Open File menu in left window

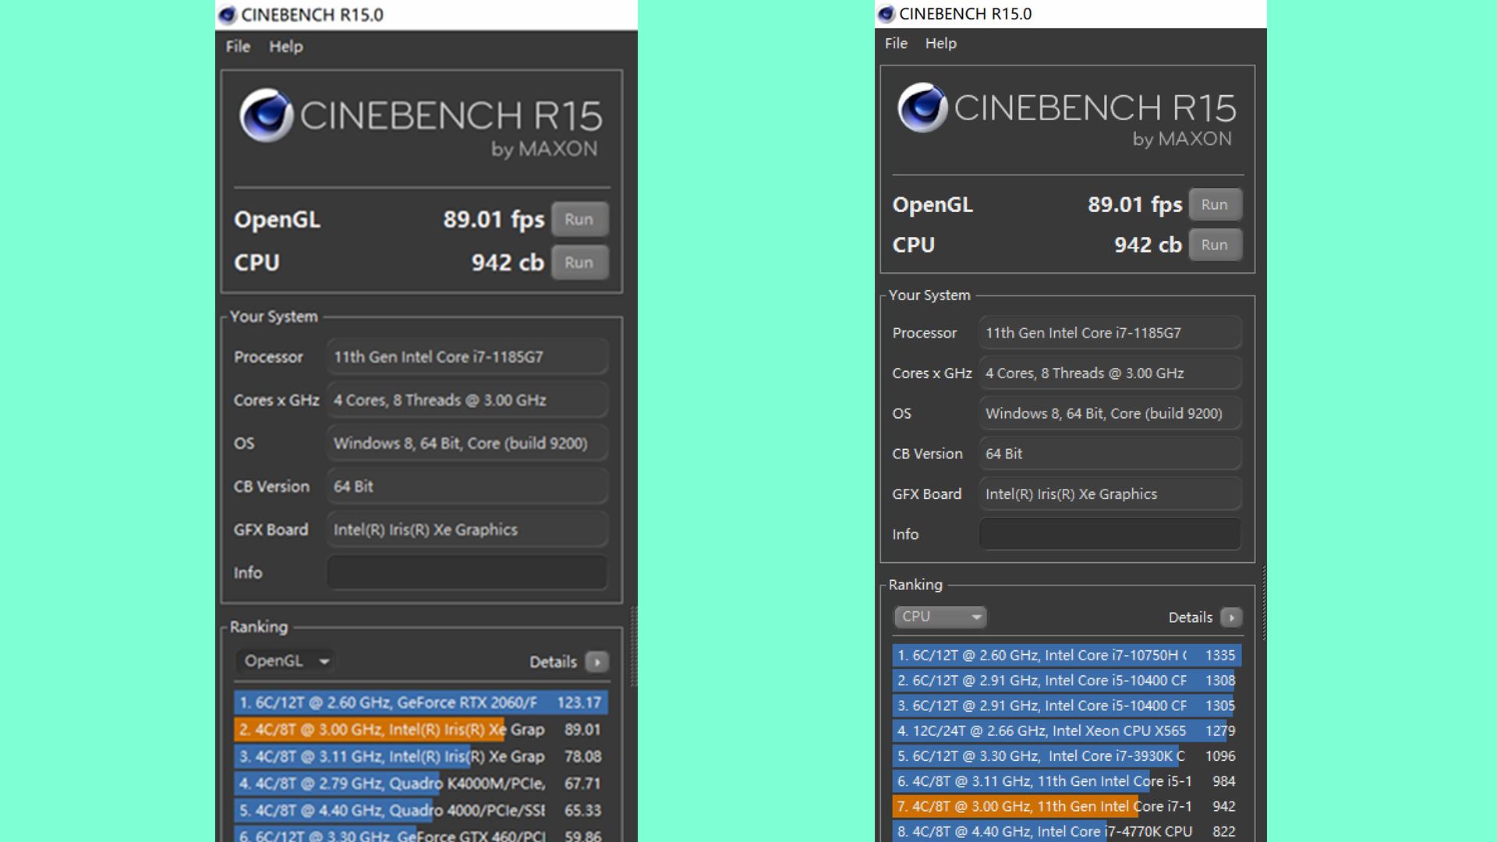pos(238,47)
